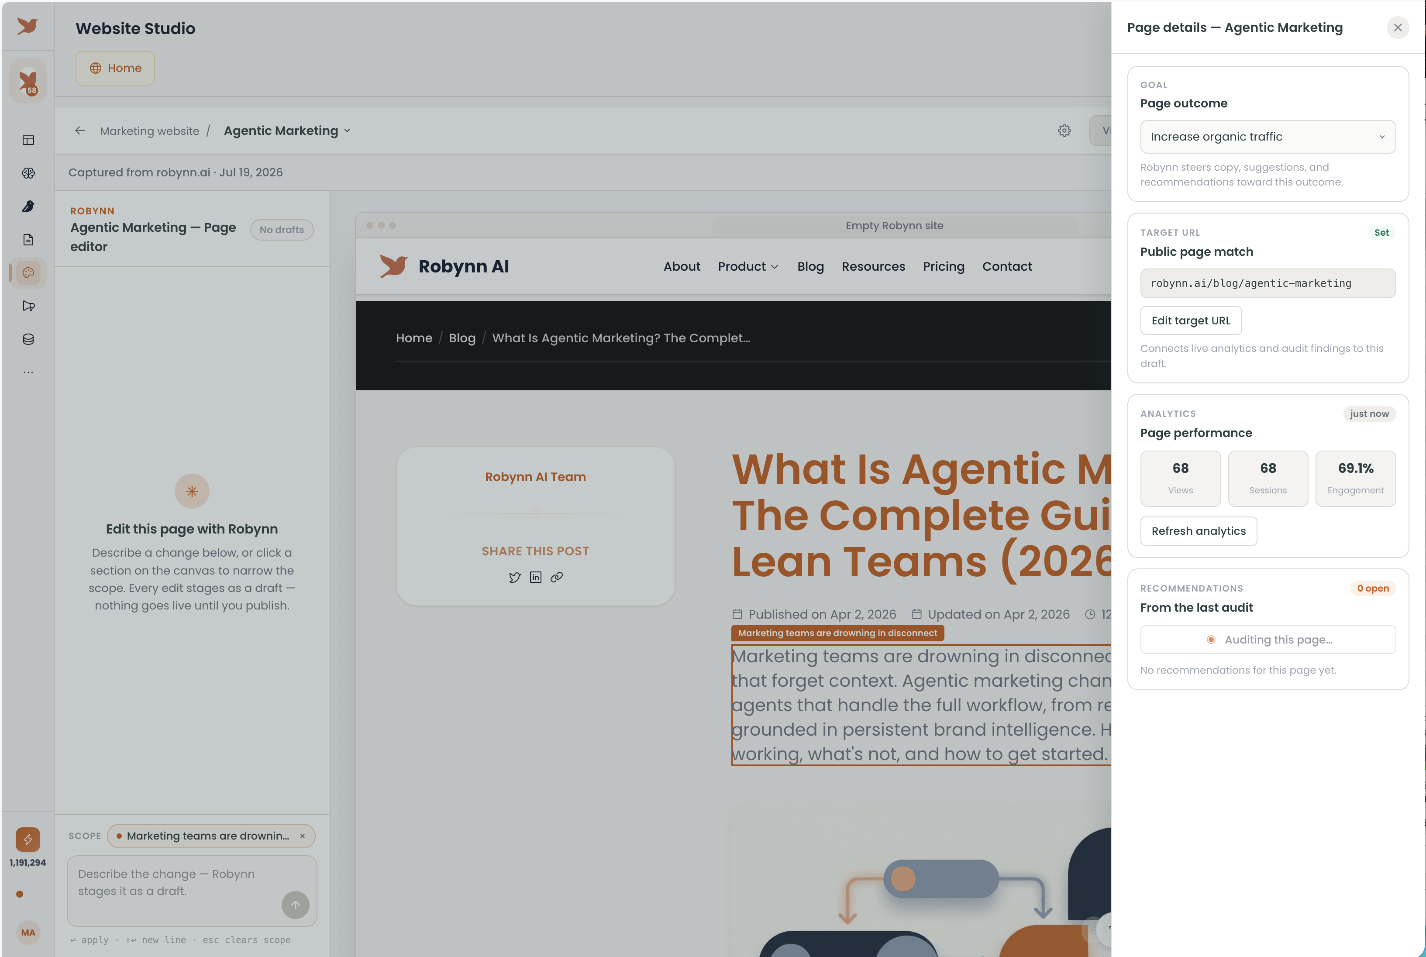Click Captured from robynn.ai Jul 19 text
This screenshot has width=1426, height=957.
point(175,173)
